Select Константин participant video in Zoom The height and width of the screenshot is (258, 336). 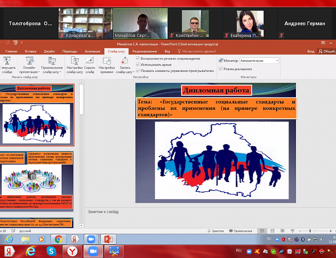point(195,24)
